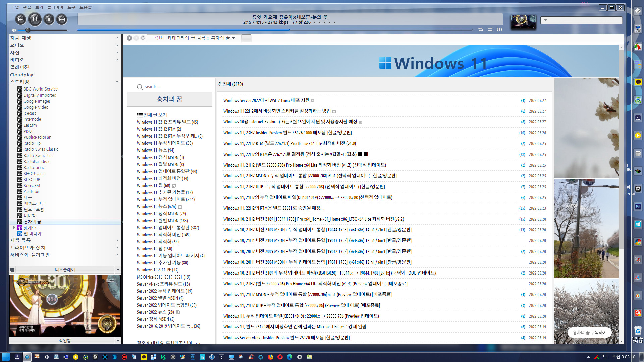Open the 보기 menu
The image size is (644, 362).
coord(39,7)
